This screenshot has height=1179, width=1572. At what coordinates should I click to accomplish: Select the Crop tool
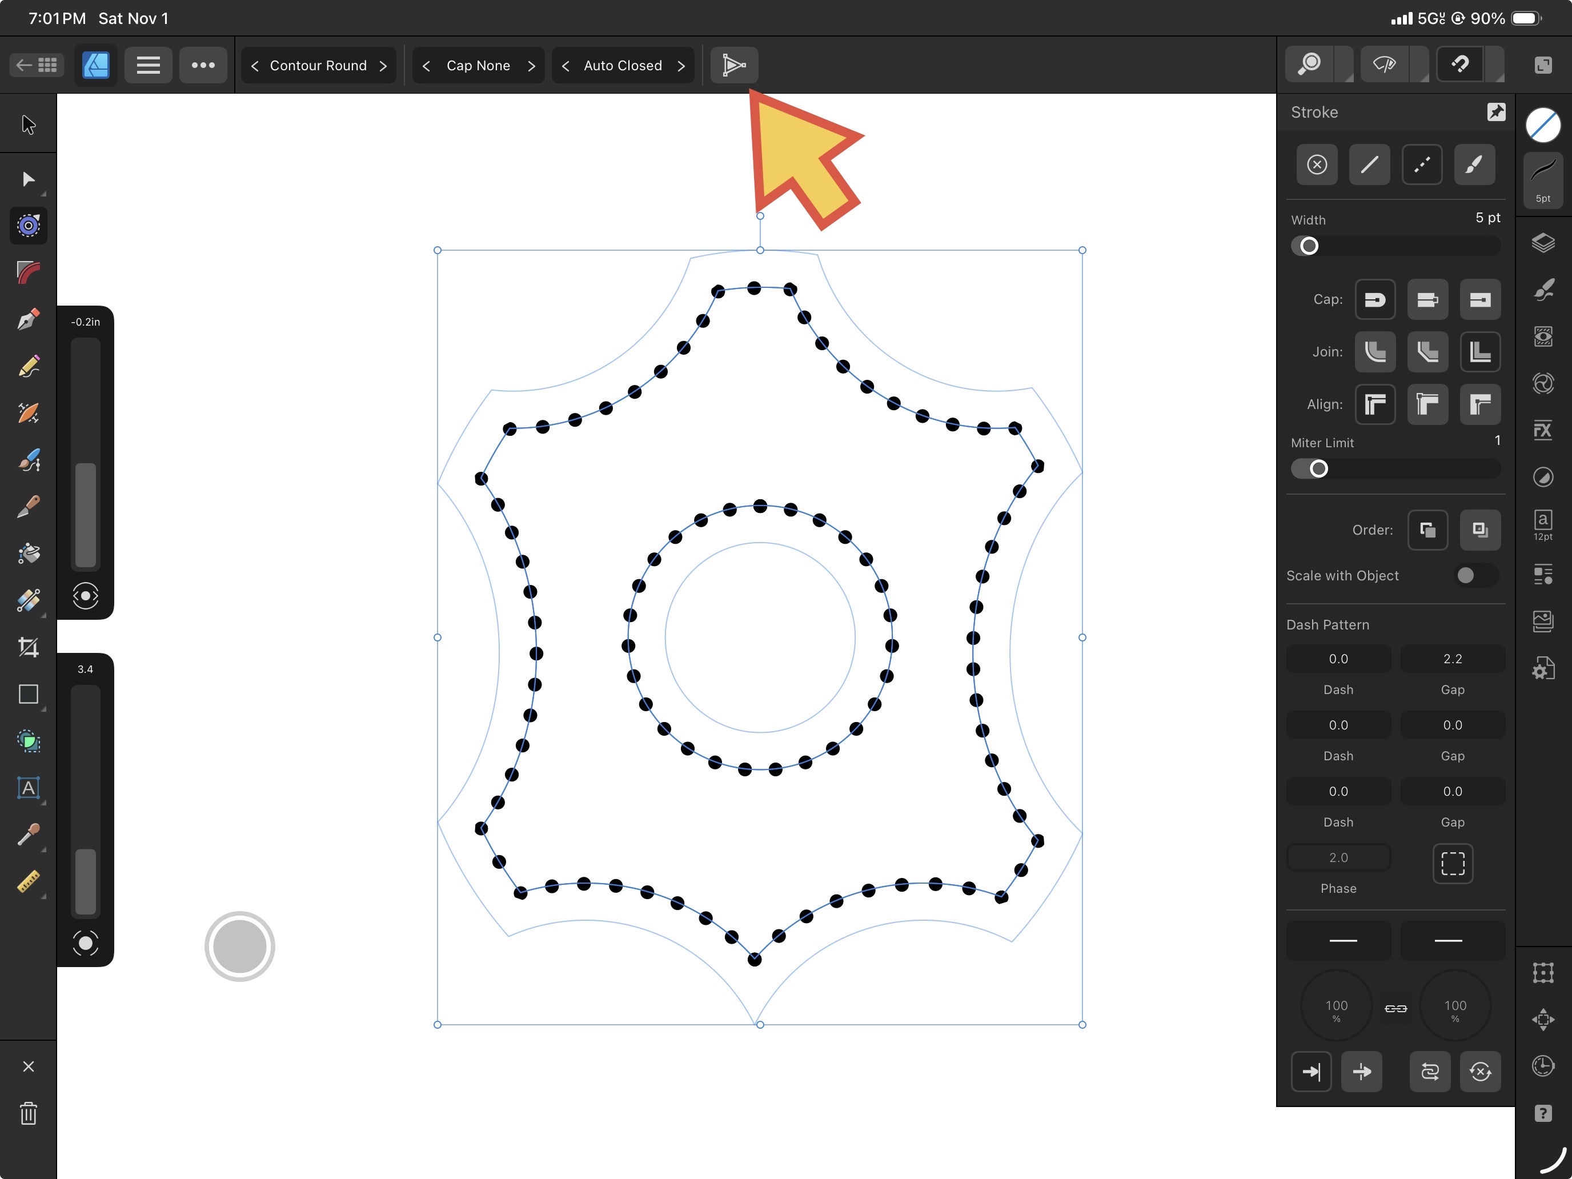pyautogui.click(x=29, y=647)
